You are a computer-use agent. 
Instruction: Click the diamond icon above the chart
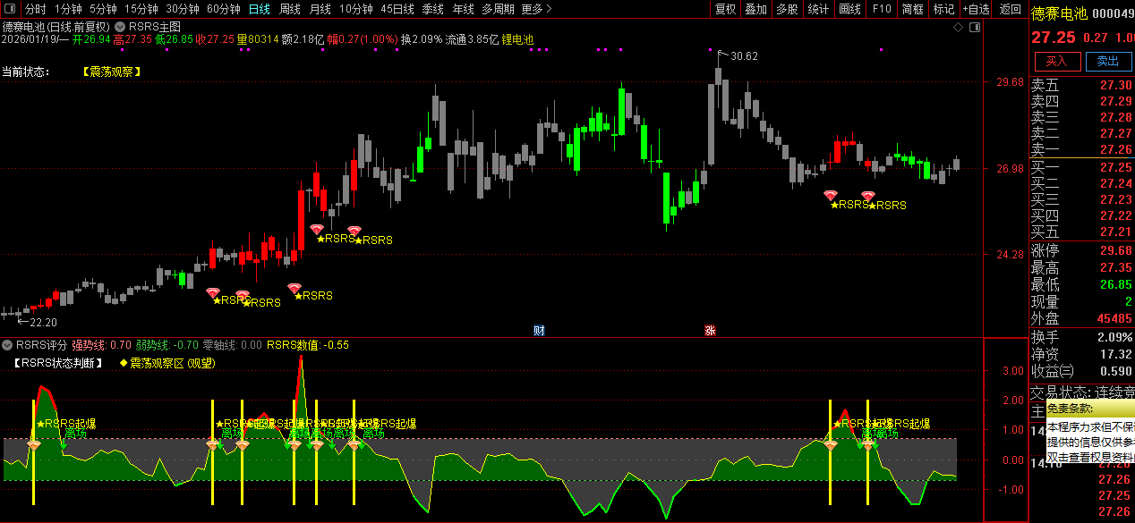point(958,27)
